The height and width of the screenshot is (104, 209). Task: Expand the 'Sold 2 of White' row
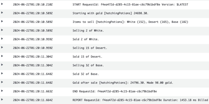coord(2,39)
